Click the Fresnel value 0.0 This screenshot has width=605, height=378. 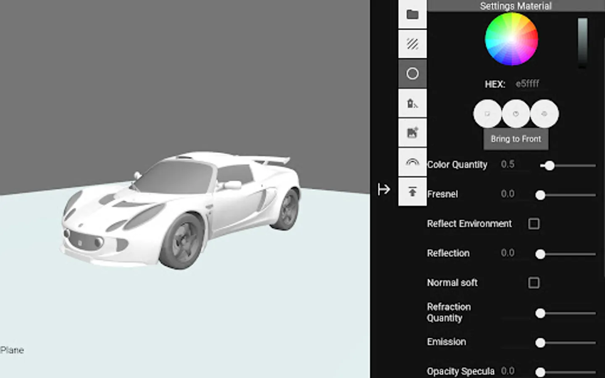[x=508, y=194]
